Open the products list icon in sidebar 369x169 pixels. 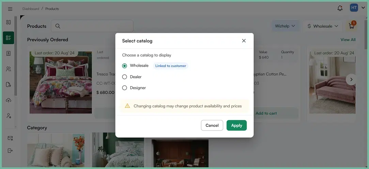click(x=9, y=38)
